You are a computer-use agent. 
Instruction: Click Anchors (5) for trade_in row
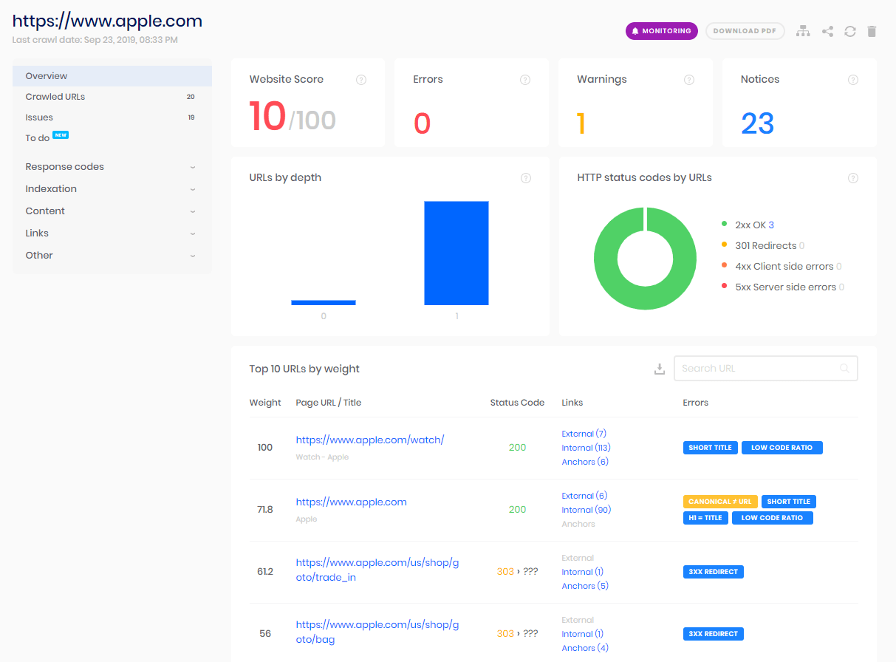tap(585, 586)
